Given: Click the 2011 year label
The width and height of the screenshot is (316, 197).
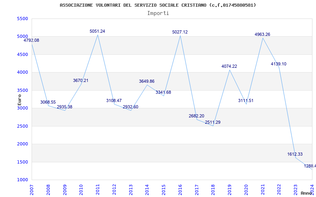Looking at the screenshot, I should click(98, 190).
